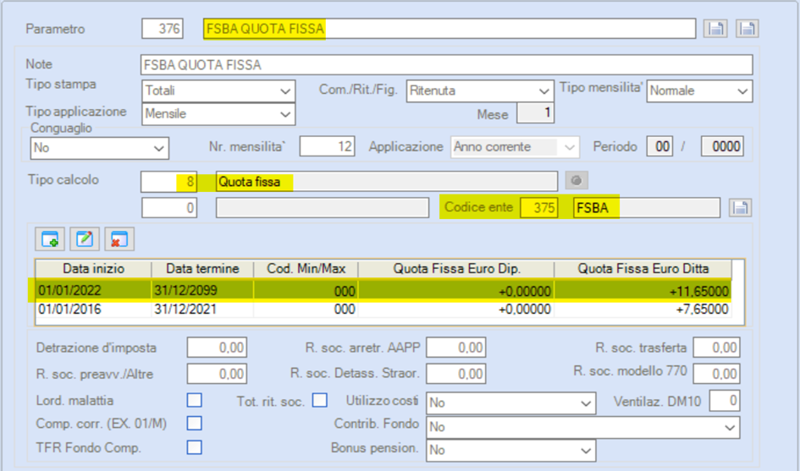The width and height of the screenshot is (800, 471).
Task: Delete selected row with the red X icon
Action: 119,238
